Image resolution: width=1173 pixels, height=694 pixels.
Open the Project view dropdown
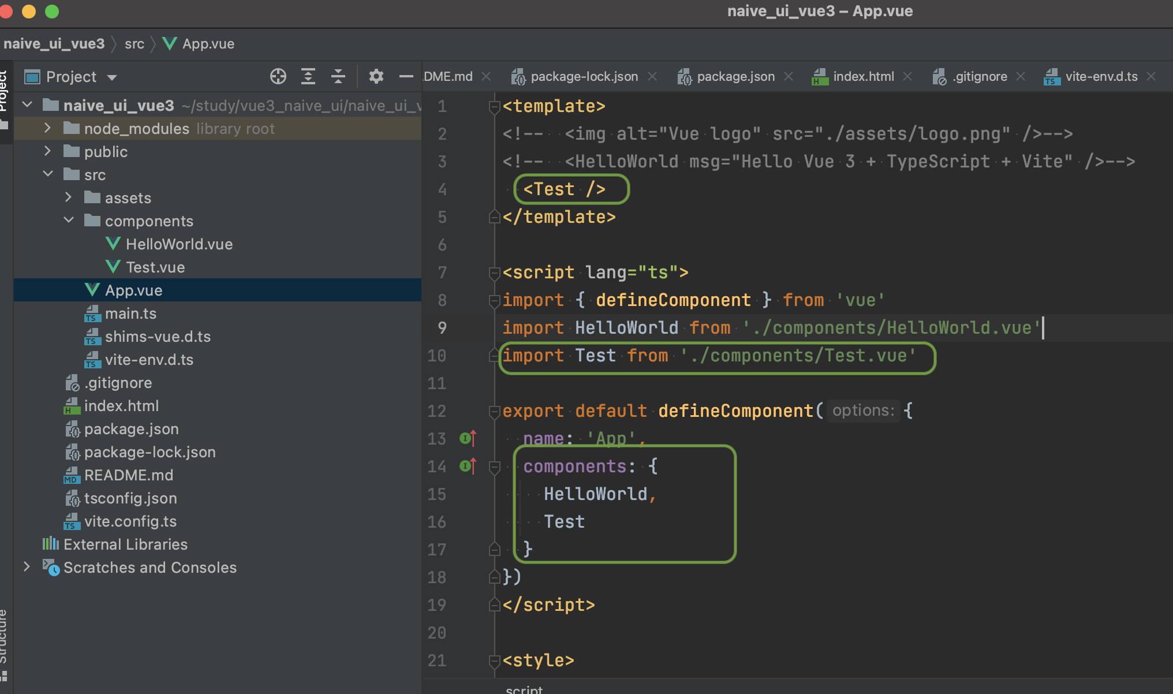[112, 77]
